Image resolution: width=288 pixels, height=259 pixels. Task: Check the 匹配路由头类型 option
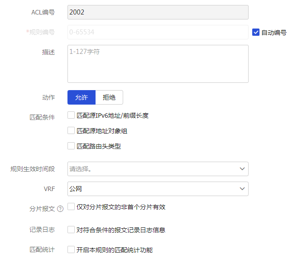click(71, 146)
